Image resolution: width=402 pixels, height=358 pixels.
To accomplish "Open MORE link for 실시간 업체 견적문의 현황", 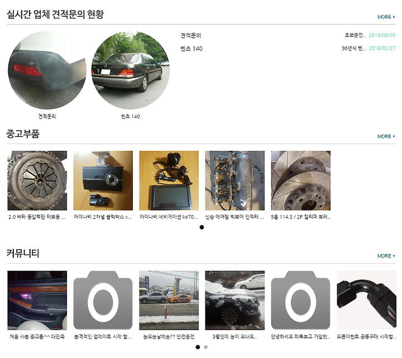I will click(386, 17).
